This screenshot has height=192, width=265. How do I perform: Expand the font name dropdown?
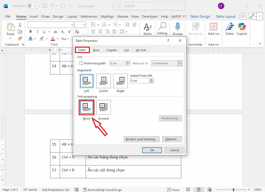pyautogui.click(x=72, y=25)
